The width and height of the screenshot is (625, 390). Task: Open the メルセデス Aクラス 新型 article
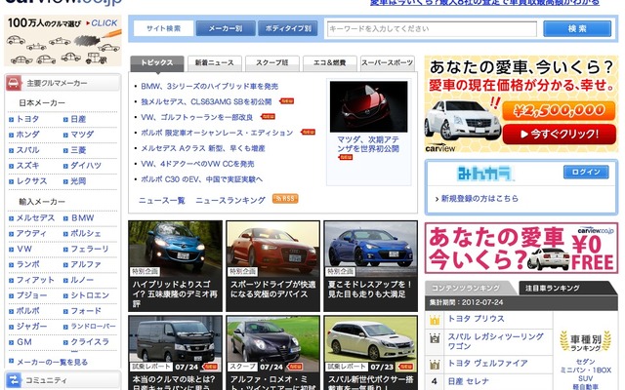tap(203, 148)
